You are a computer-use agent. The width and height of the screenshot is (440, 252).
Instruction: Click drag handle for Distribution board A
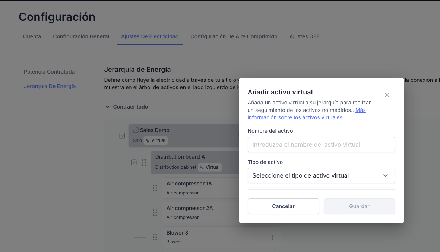[144, 162]
